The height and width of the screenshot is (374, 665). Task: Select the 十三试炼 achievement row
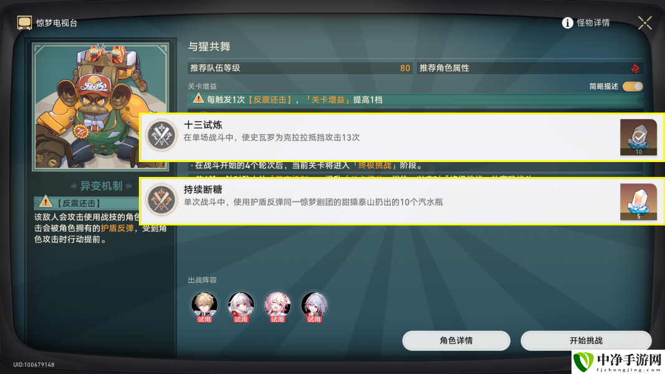(x=401, y=137)
